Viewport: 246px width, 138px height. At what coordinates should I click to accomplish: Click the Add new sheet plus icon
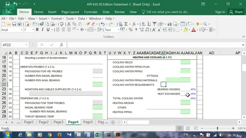point(113,122)
